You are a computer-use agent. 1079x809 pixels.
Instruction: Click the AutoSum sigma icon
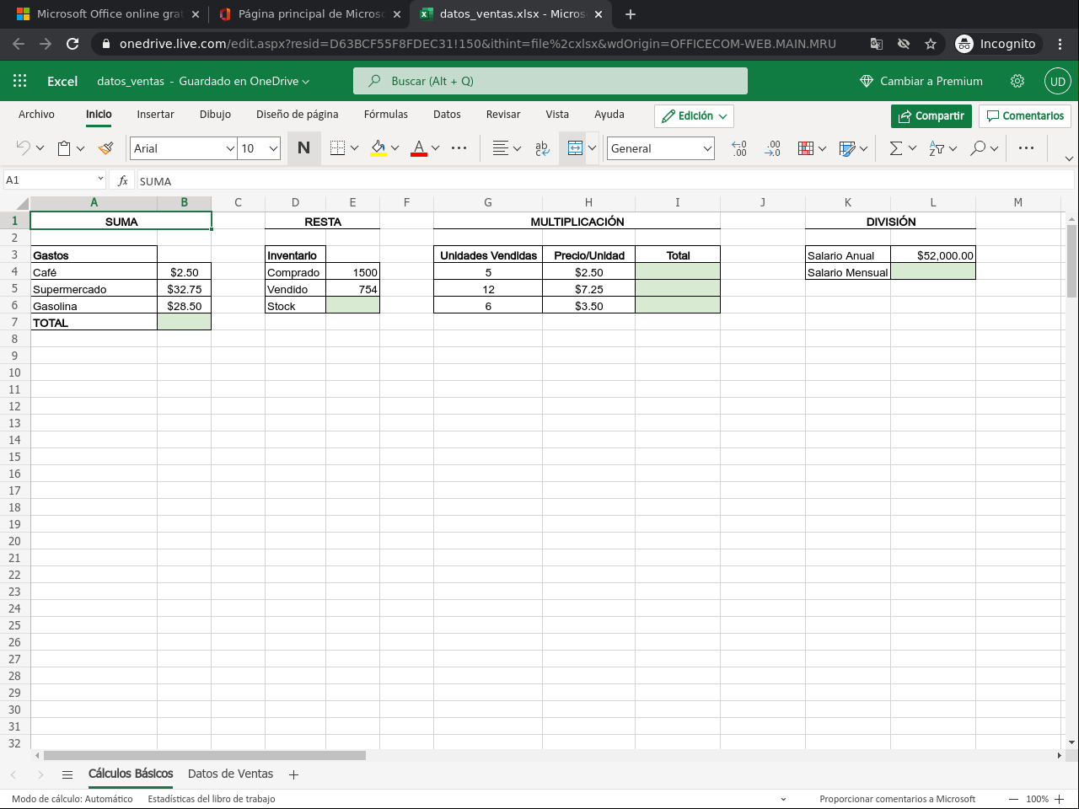[x=895, y=148]
